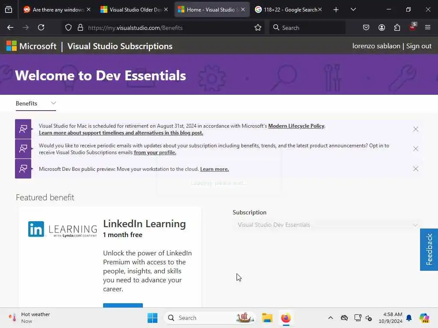The image size is (438, 328).
Task: Go back to the previous page
Action: (x=10, y=27)
